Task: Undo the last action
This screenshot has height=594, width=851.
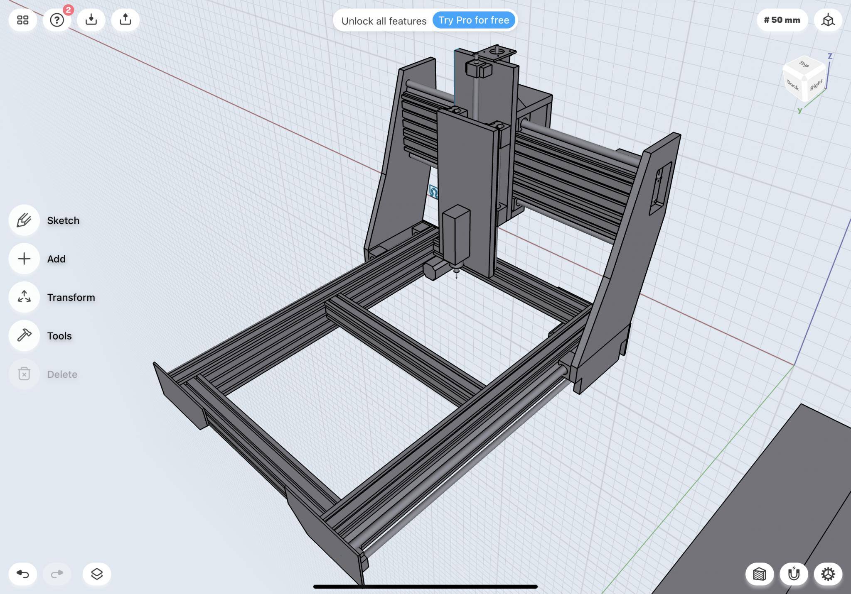Action: pos(23,574)
